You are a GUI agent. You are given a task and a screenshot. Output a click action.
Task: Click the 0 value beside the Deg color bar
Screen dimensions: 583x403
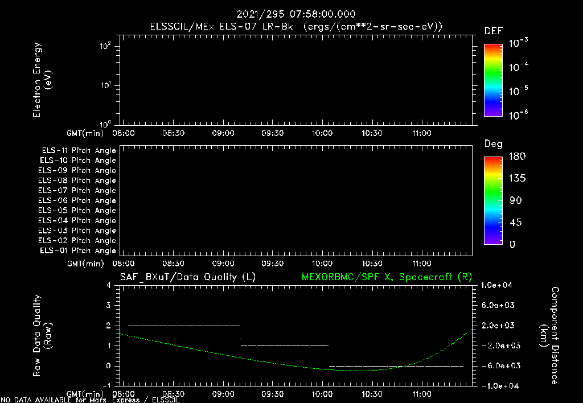pyautogui.click(x=512, y=244)
